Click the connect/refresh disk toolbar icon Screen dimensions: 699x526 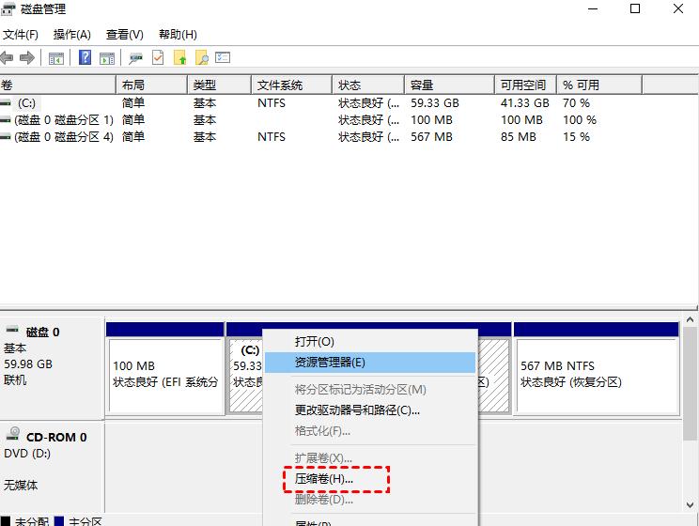click(x=135, y=58)
